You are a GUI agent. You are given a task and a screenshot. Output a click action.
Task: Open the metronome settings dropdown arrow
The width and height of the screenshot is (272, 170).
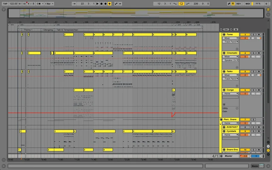[43, 4]
